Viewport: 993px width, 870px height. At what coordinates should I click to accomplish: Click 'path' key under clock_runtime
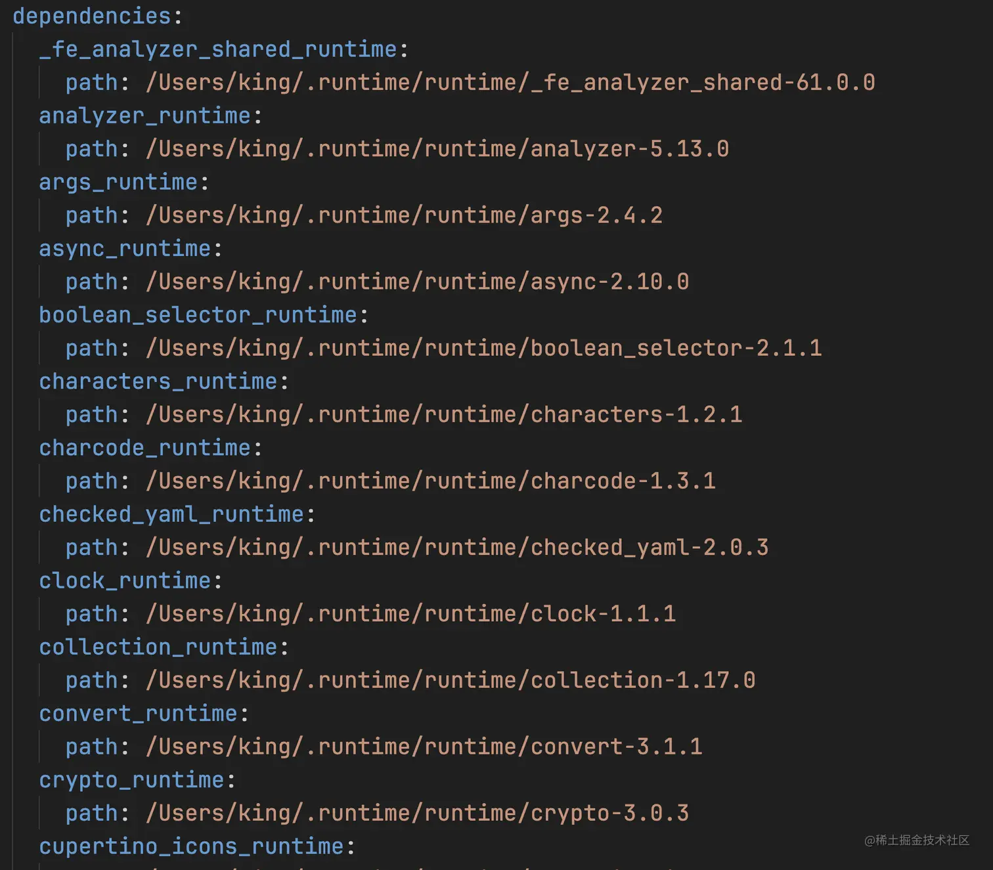[92, 615]
